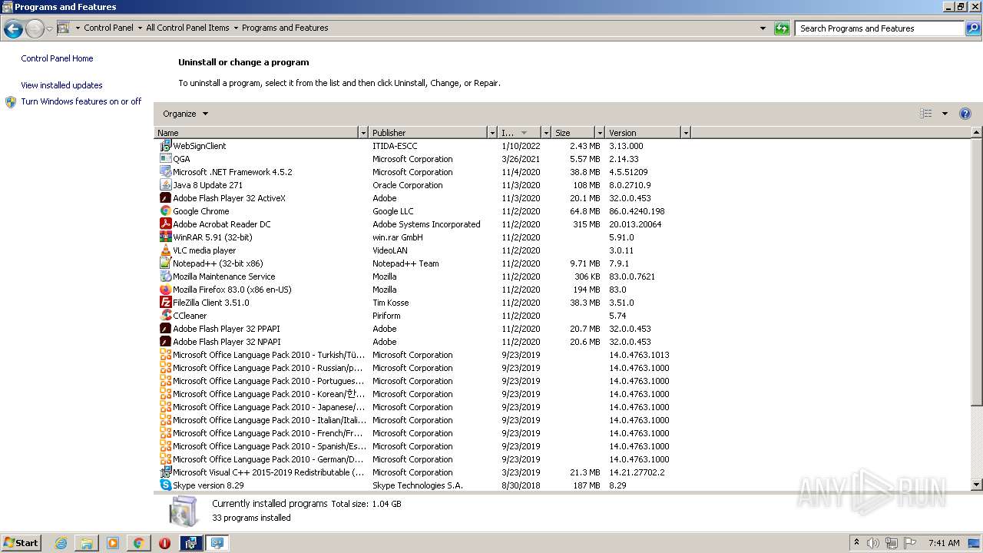Open the Publisher column filter dropdown
This screenshot has height=553, width=983.
[x=492, y=133]
